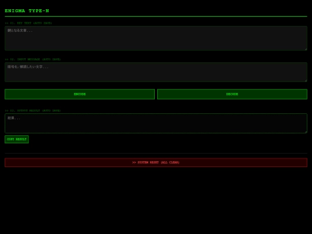This screenshot has height=234, width=312.
Task: Grab the output result resize handle
Action: coord(306,132)
